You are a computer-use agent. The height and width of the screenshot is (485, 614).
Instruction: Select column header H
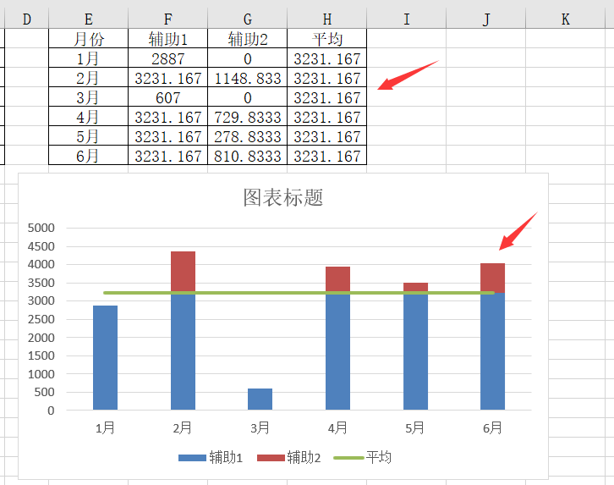click(x=327, y=19)
